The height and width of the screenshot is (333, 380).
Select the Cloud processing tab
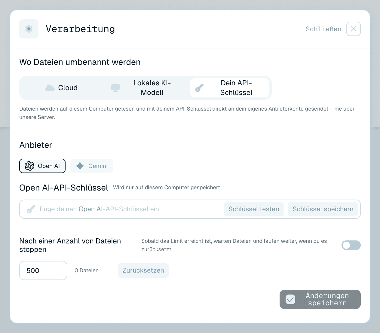61,88
